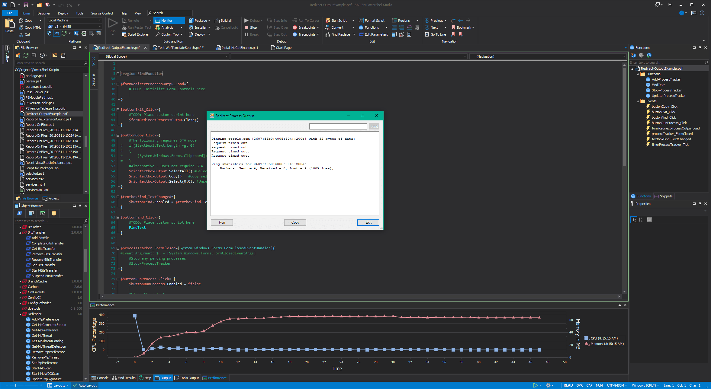Screen dimensions: 711x389
Task: Click the Save icon in title bar
Action: coord(26,5)
